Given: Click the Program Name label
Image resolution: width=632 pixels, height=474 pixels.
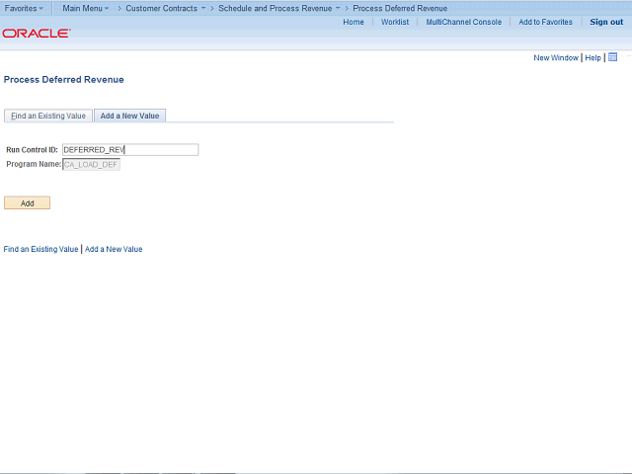Looking at the screenshot, I should click(x=34, y=164).
